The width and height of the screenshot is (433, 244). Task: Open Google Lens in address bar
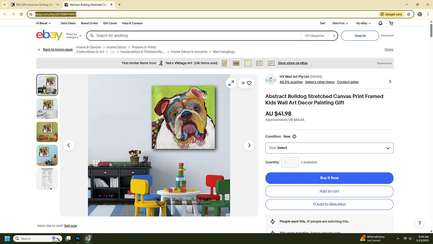click(x=391, y=14)
